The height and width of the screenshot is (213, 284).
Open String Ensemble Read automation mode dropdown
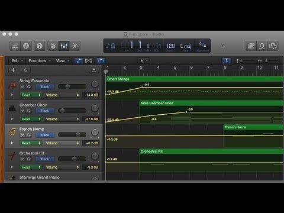click(31, 95)
